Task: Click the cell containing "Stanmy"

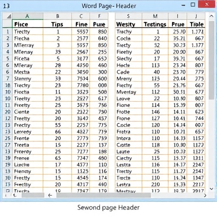Action: [x=28, y=78]
